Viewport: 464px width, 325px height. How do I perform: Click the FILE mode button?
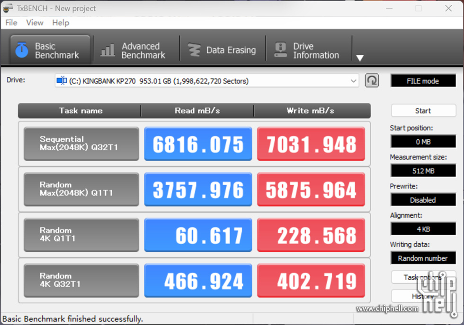[423, 81]
